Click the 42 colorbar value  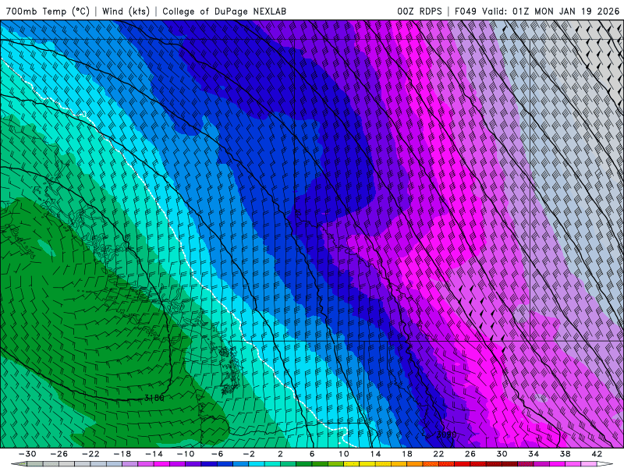tap(597, 454)
